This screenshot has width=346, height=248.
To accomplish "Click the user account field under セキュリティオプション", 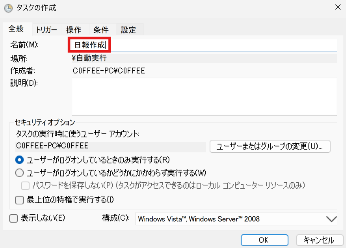I will pyautogui.click(x=111, y=146).
